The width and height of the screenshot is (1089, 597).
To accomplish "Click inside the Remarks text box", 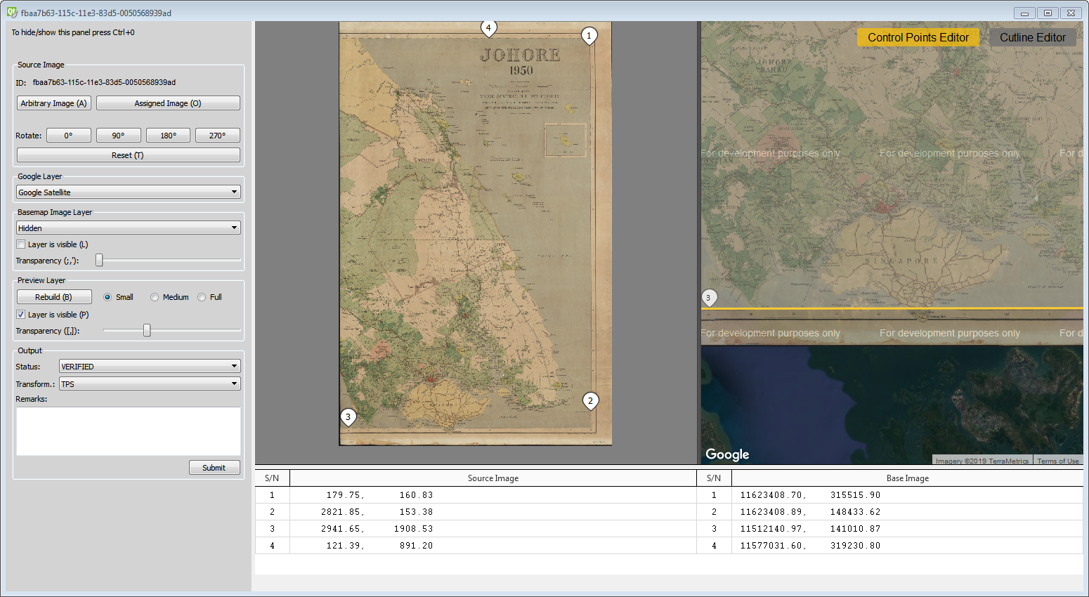I will coord(128,431).
